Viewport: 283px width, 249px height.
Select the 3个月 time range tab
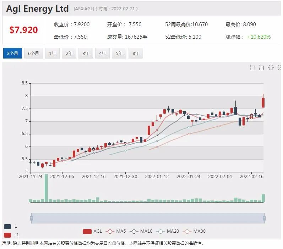pos(12,53)
